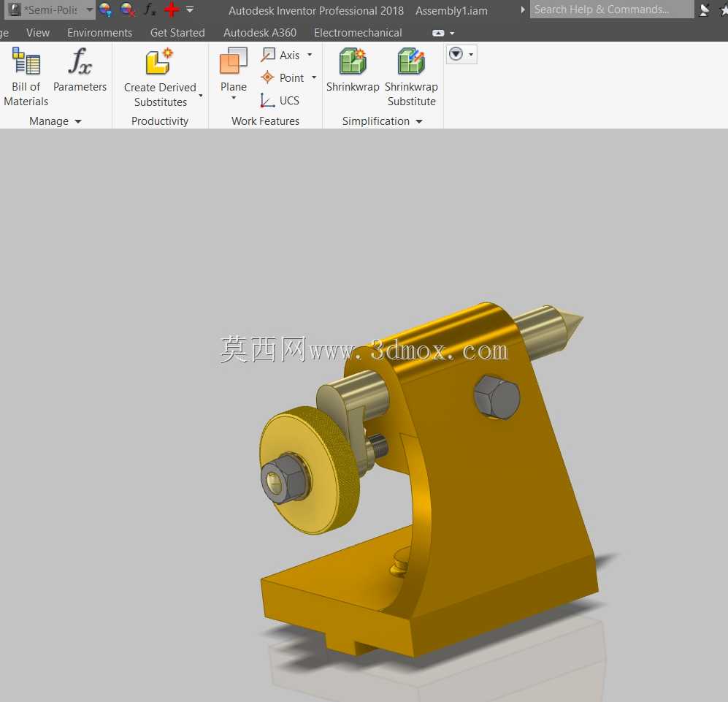Click the Productivity panel label

[x=160, y=121]
